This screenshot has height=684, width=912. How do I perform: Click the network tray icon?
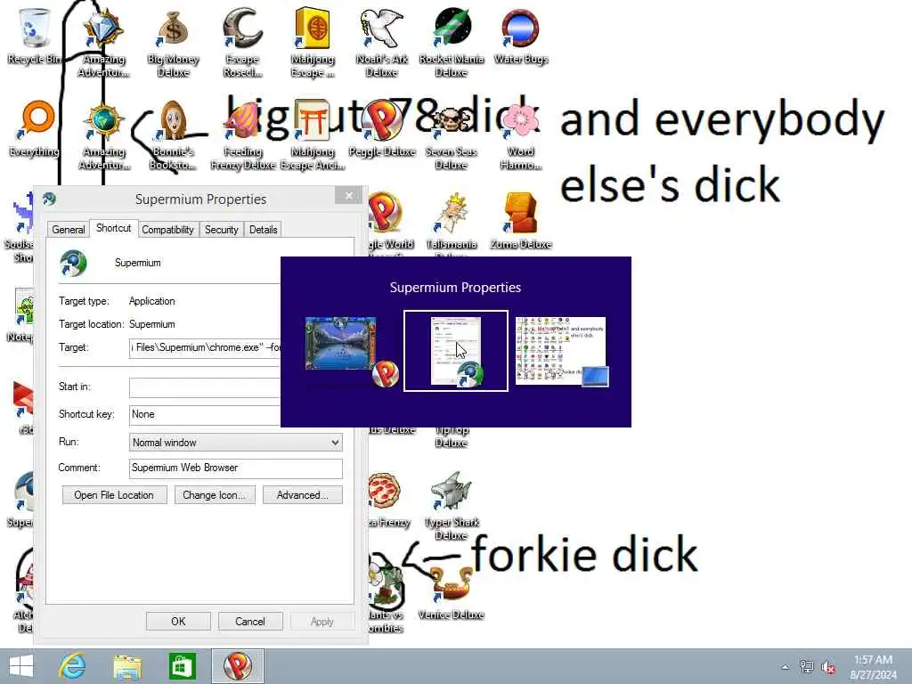(x=806, y=667)
